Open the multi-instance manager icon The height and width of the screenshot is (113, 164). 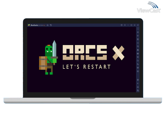(138, 64)
